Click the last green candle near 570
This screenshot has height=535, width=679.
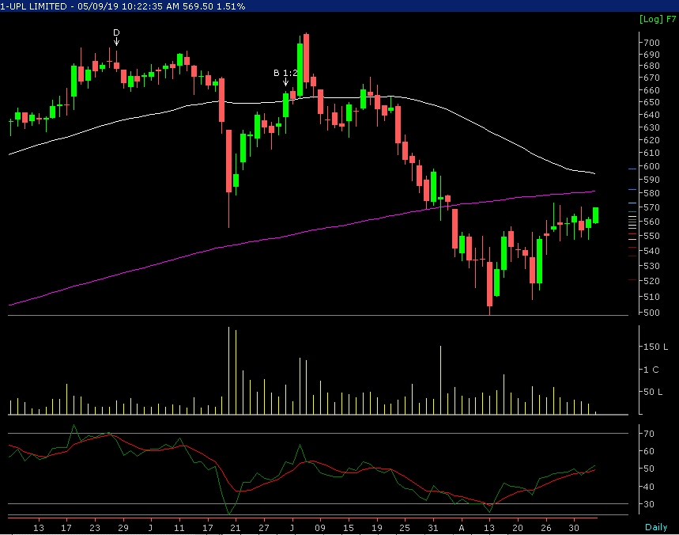point(595,215)
